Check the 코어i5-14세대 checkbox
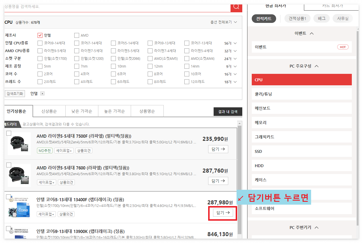This screenshot has height=243, width=363. tap(113, 43)
